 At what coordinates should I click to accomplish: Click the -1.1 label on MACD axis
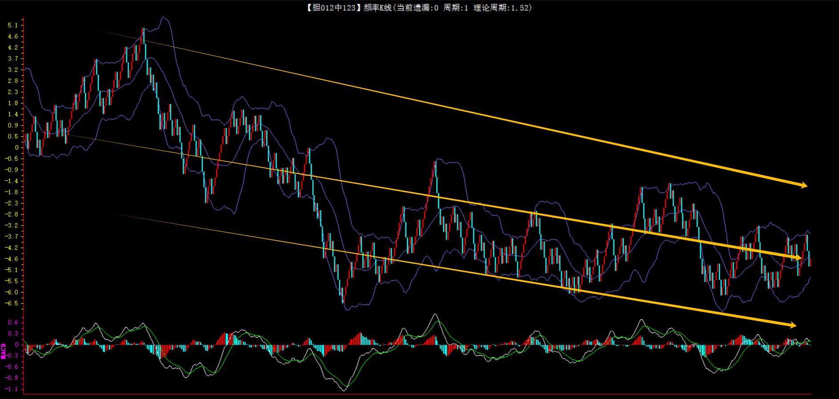click(x=12, y=389)
